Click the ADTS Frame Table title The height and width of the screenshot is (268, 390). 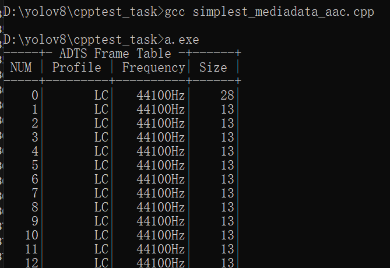point(115,54)
